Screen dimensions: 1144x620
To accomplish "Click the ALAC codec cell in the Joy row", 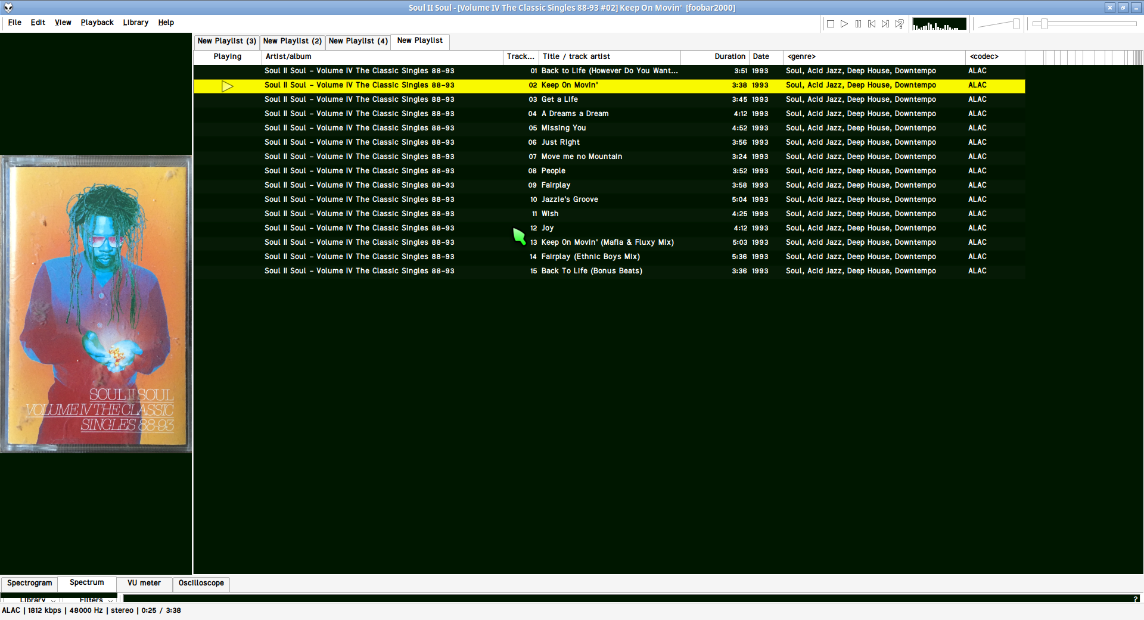I will click(x=977, y=228).
